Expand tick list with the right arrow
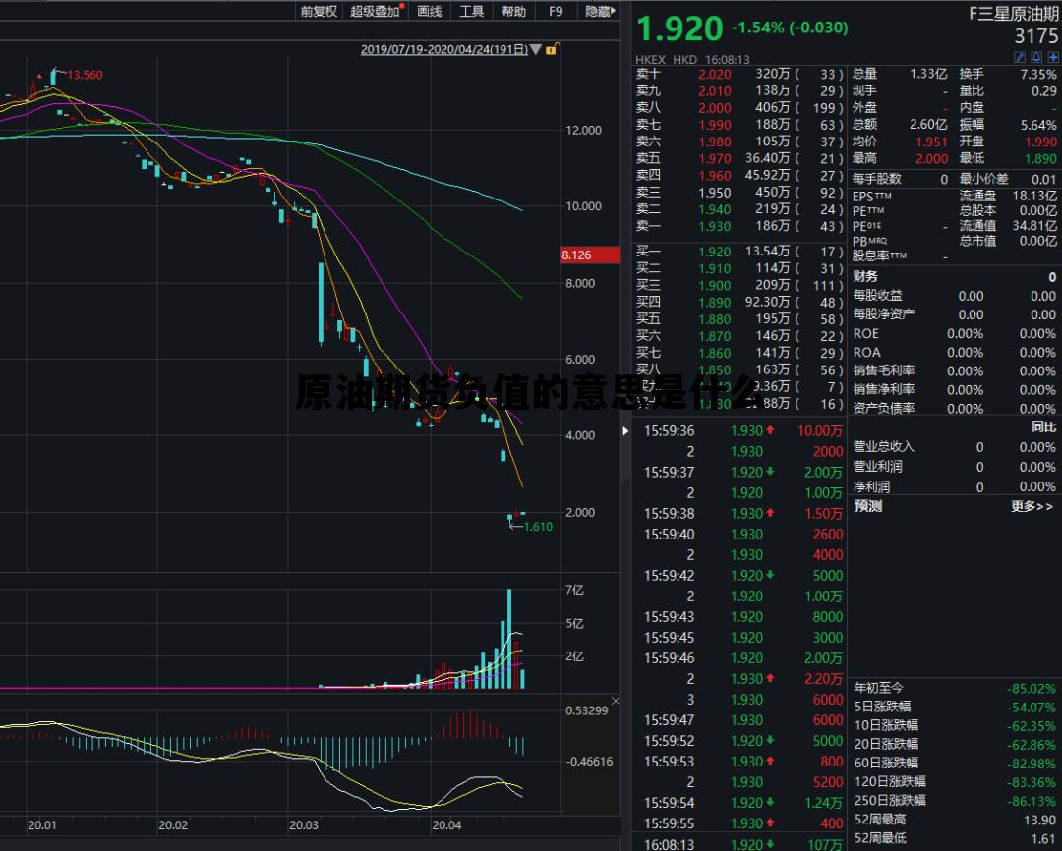 coord(625,430)
